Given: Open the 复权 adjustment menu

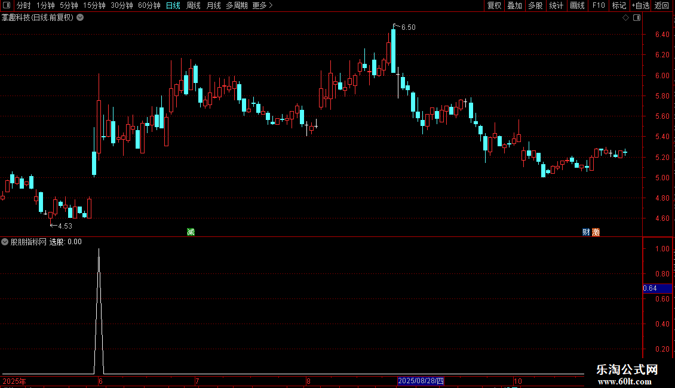Looking at the screenshot, I should pos(494,5).
